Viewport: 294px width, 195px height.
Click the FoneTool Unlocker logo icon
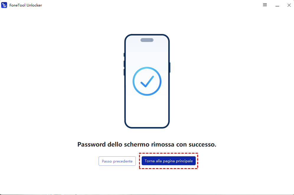point(4,5)
